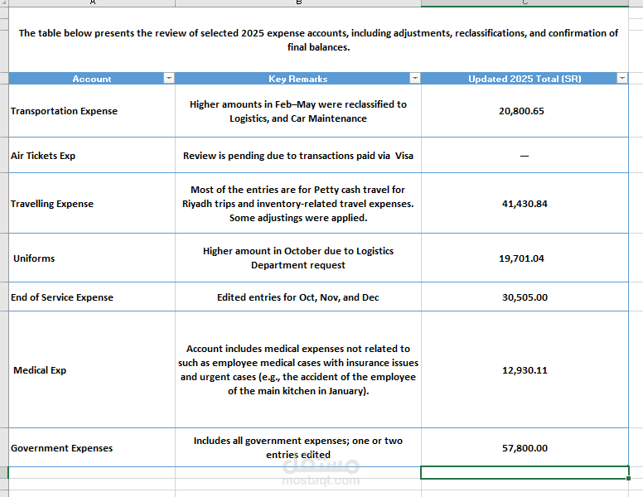
Task: Click the empty active cell below 57,800.00
Action: click(x=525, y=472)
